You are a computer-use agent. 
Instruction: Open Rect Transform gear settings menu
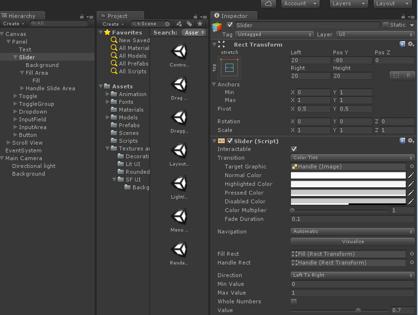pyautogui.click(x=411, y=44)
